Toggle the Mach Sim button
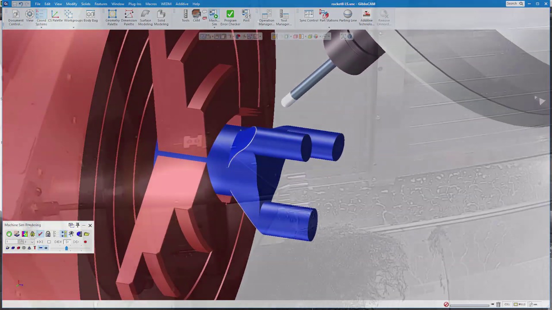The image size is (552, 310). pos(214,18)
